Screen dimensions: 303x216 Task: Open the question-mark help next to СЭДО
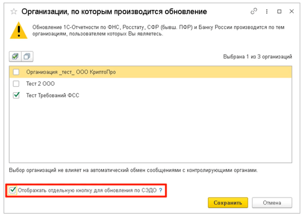161,190
